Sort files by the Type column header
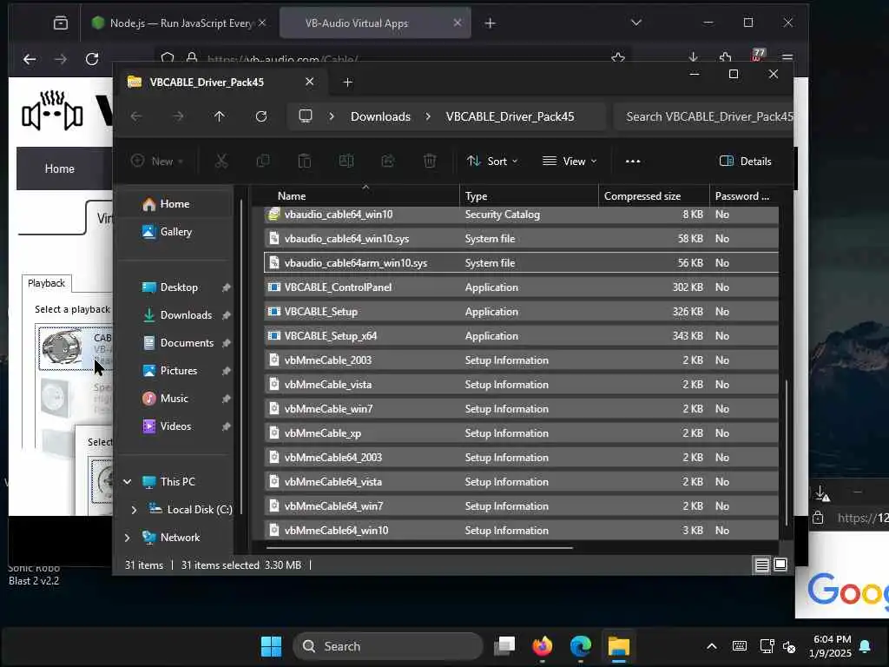This screenshot has width=889, height=667. pyautogui.click(x=529, y=195)
